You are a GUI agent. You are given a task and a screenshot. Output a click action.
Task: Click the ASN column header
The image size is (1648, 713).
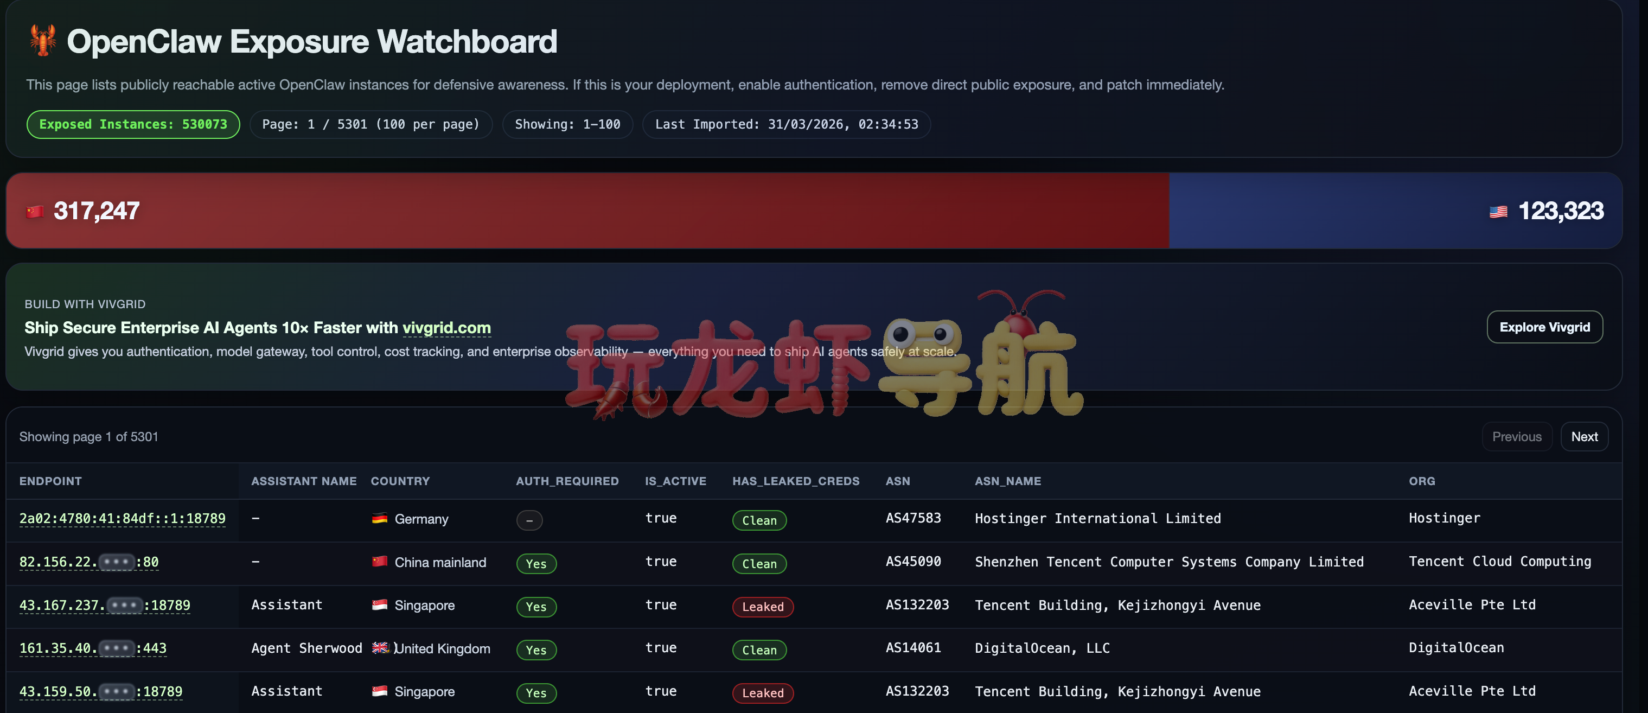click(x=898, y=481)
